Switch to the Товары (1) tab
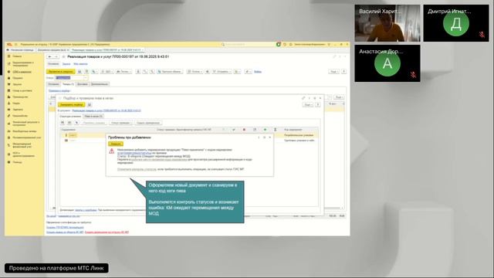Viewport: 494px width, 278px height. click(x=68, y=84)
